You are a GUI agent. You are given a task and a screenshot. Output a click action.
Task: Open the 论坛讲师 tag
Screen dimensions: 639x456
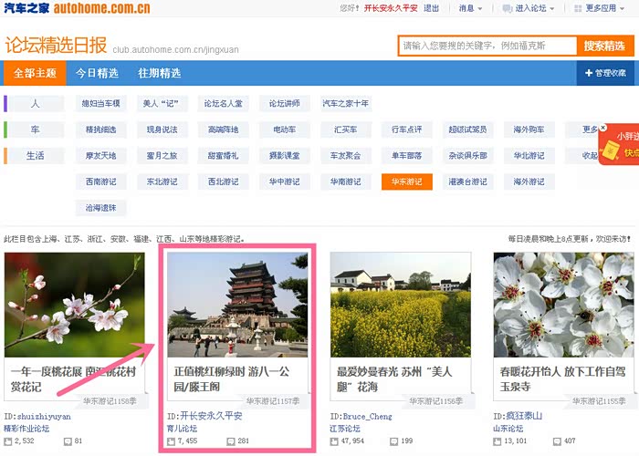tap(284, 103)
